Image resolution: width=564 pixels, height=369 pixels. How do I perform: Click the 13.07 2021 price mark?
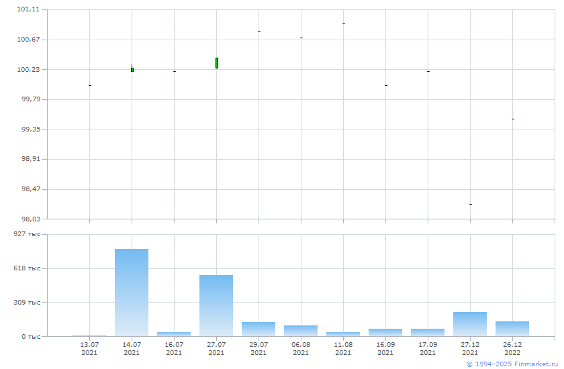tap(90, 85)
